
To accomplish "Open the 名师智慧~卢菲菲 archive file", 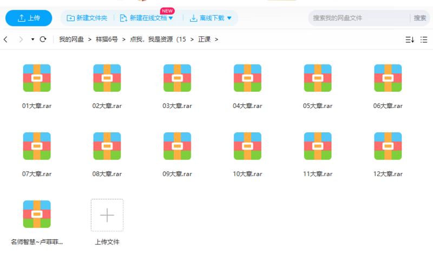I will point(37,214).
